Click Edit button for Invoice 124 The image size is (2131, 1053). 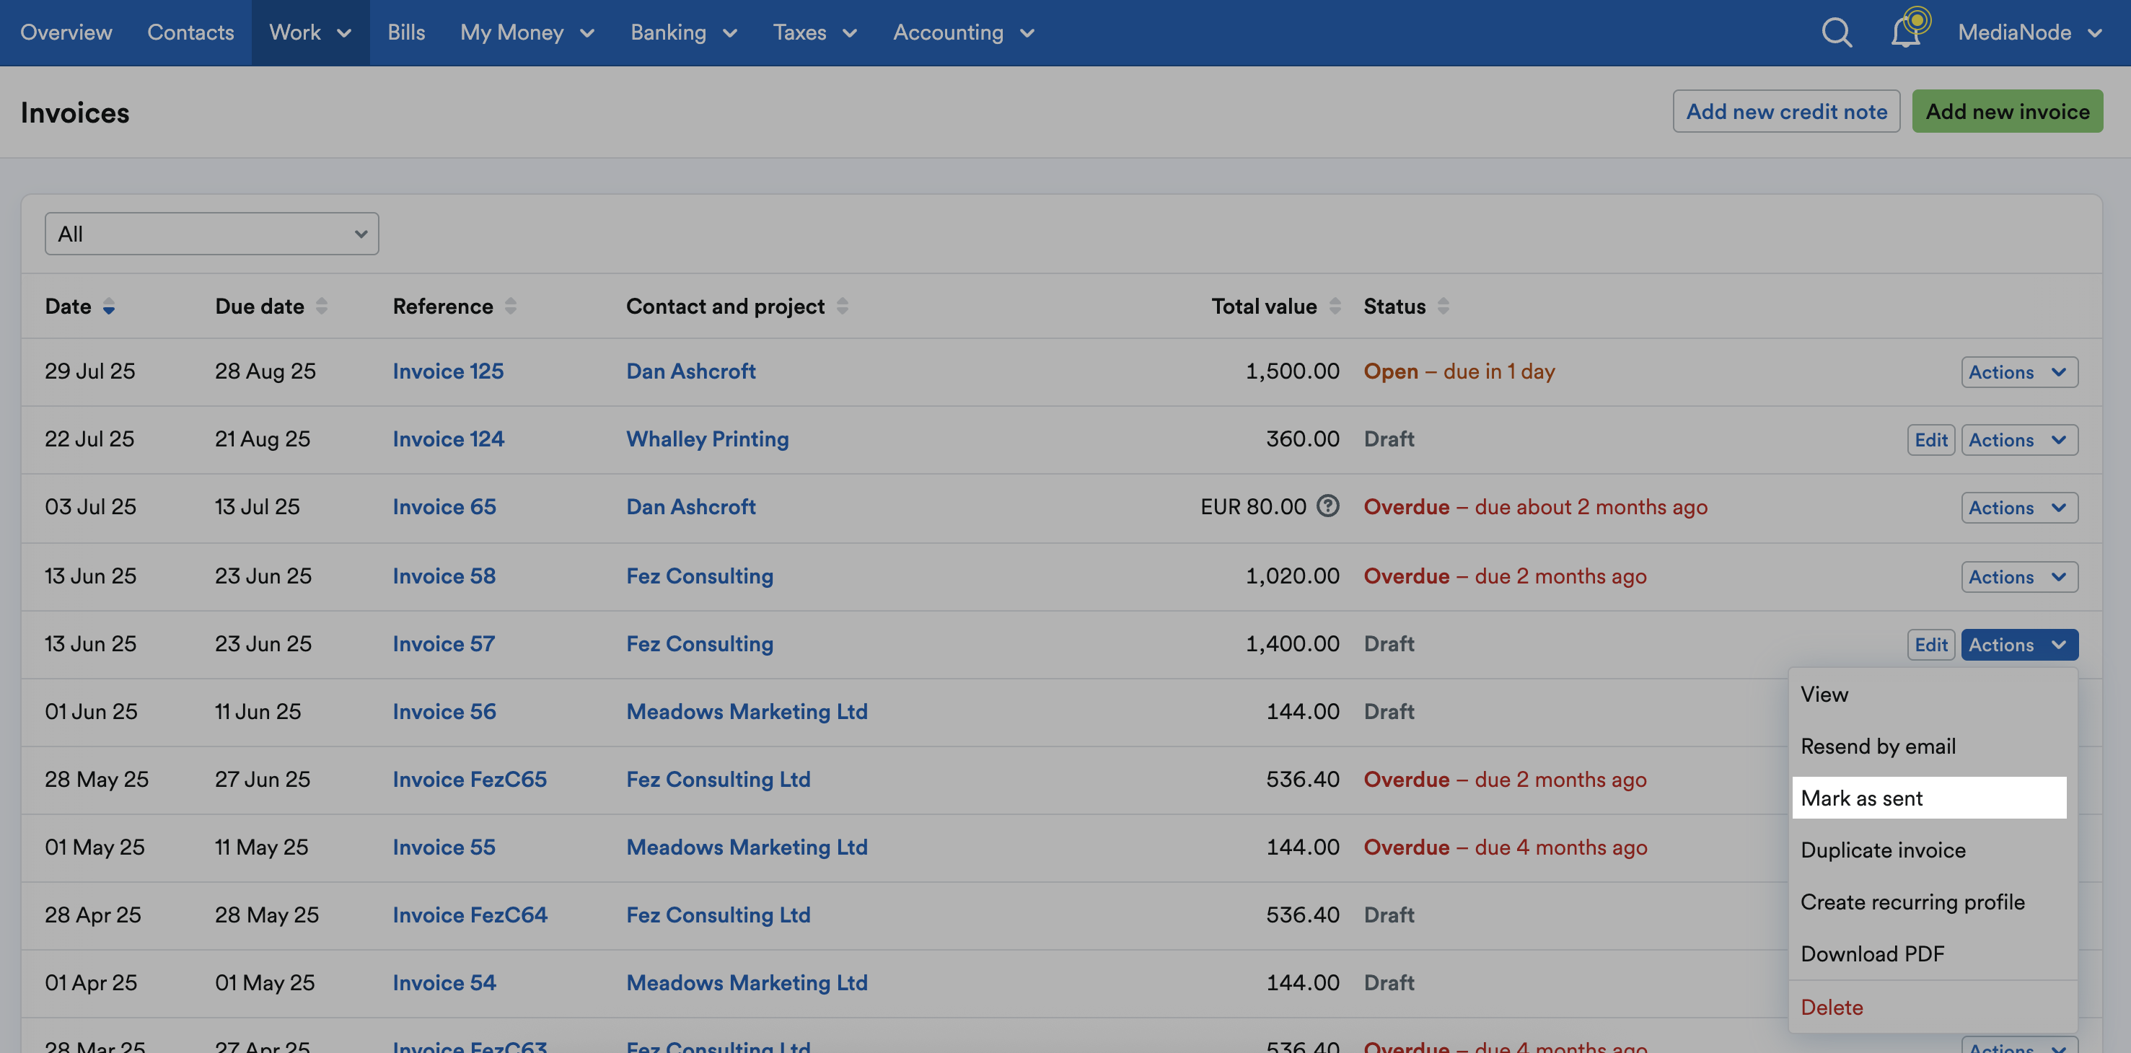1930,440
